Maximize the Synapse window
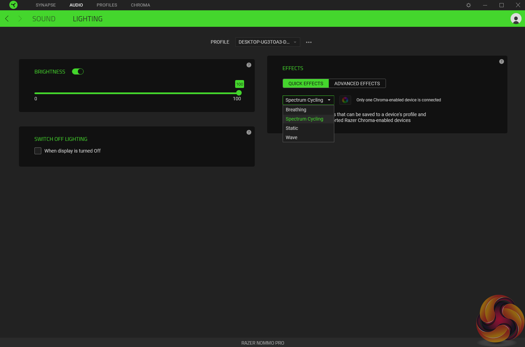The width and height of the screenshot is (525, 347). [502, 5]
